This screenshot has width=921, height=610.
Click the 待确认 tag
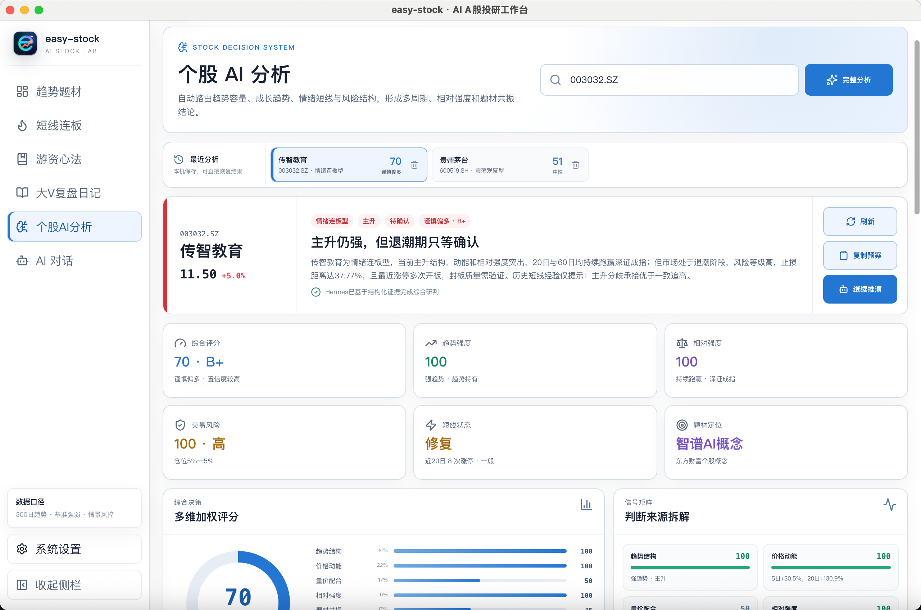pyautogui.click(x=400, y=221)
